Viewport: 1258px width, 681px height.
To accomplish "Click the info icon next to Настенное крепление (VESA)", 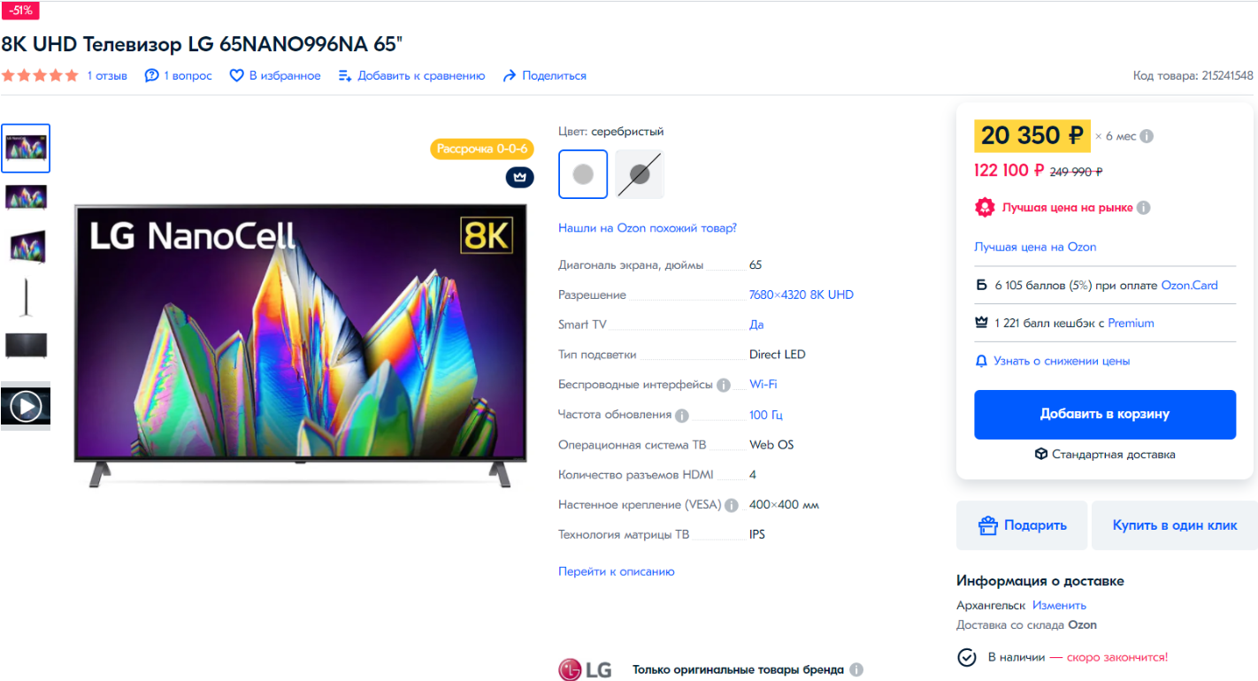I will point(732,505).
